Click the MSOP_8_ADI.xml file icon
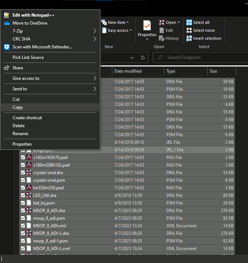248x263 pixels. click(29, 226)
